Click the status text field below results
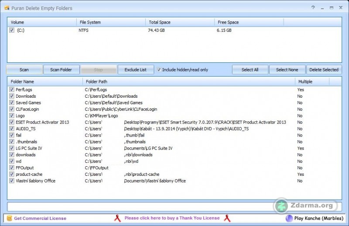The width and height of the screenshot is (349, 226). coord(174,207)
